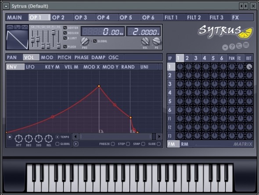Open the FILT 1 tab
The height and width of the screenshot is (195, 259).
coord(174,18)
